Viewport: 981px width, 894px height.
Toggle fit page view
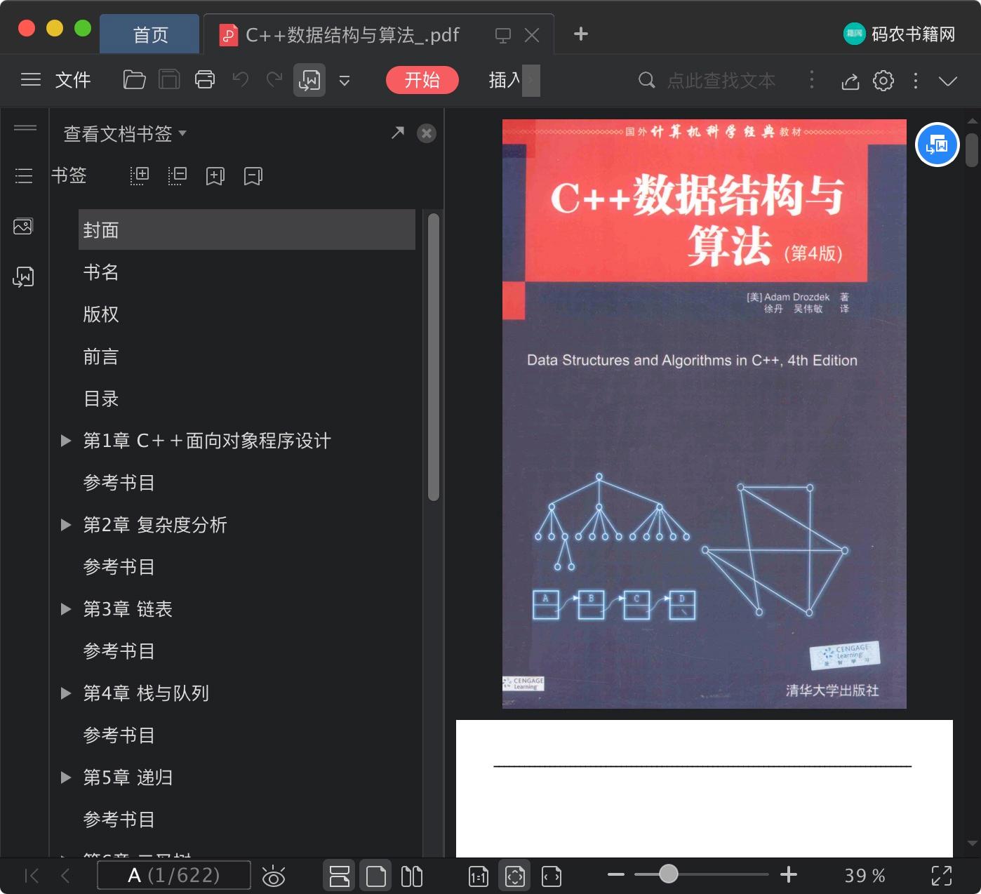point(515,876)
